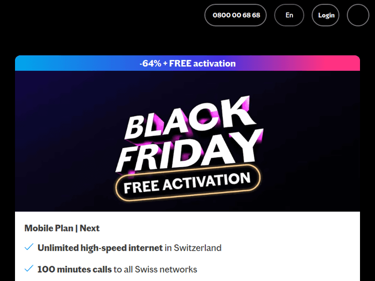Click the 100 minutes calls text

[x=74, y=270]
